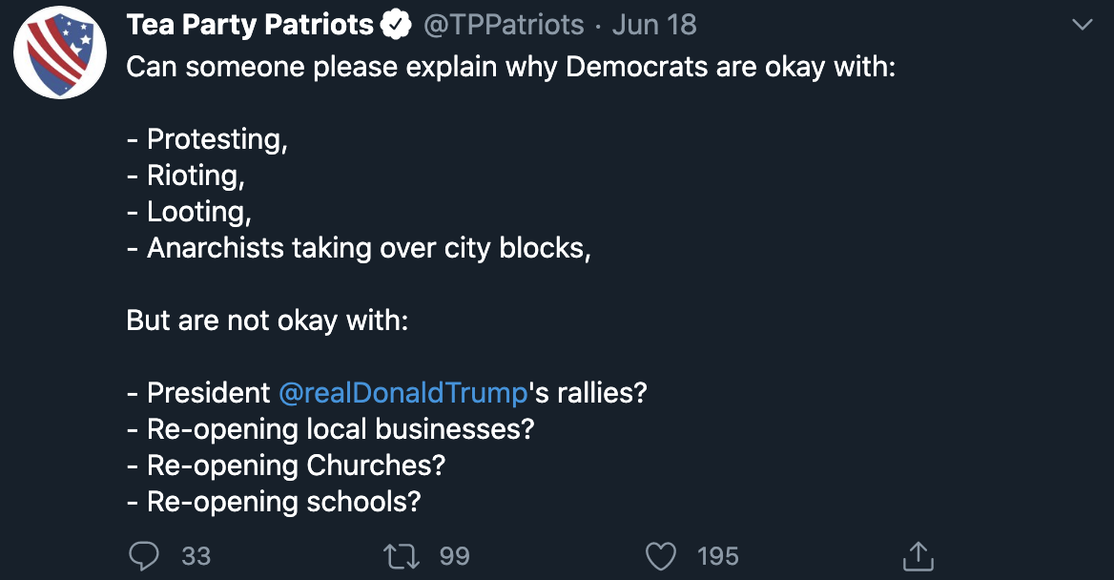
Task: Open the @realDonaldTrump mention link
Action: (402, 393)
